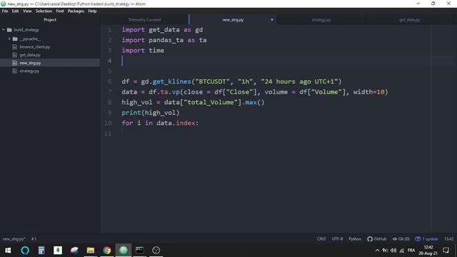Show hidden system tray icons

[377, 251]
